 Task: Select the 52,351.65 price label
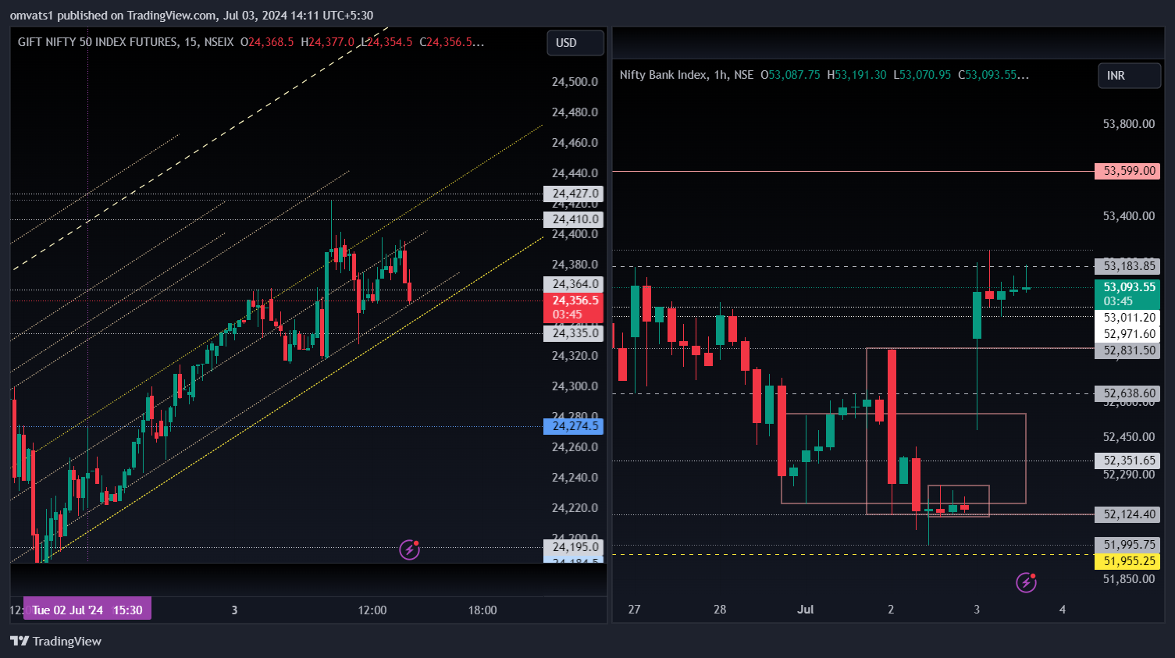pyautogui.click(x=1127, y=461)
